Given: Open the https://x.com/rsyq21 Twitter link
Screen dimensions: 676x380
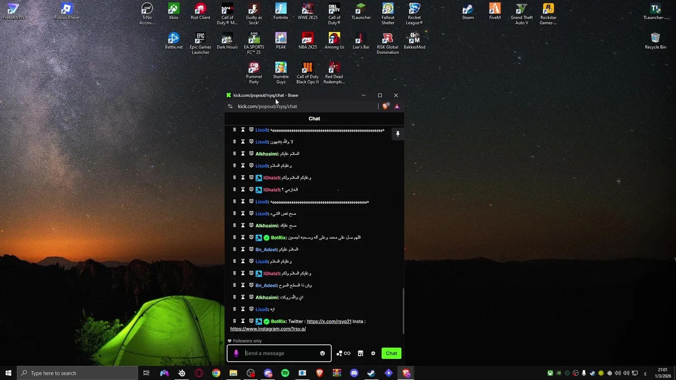Looking at the screenshot, I should [x=329, y=321].
